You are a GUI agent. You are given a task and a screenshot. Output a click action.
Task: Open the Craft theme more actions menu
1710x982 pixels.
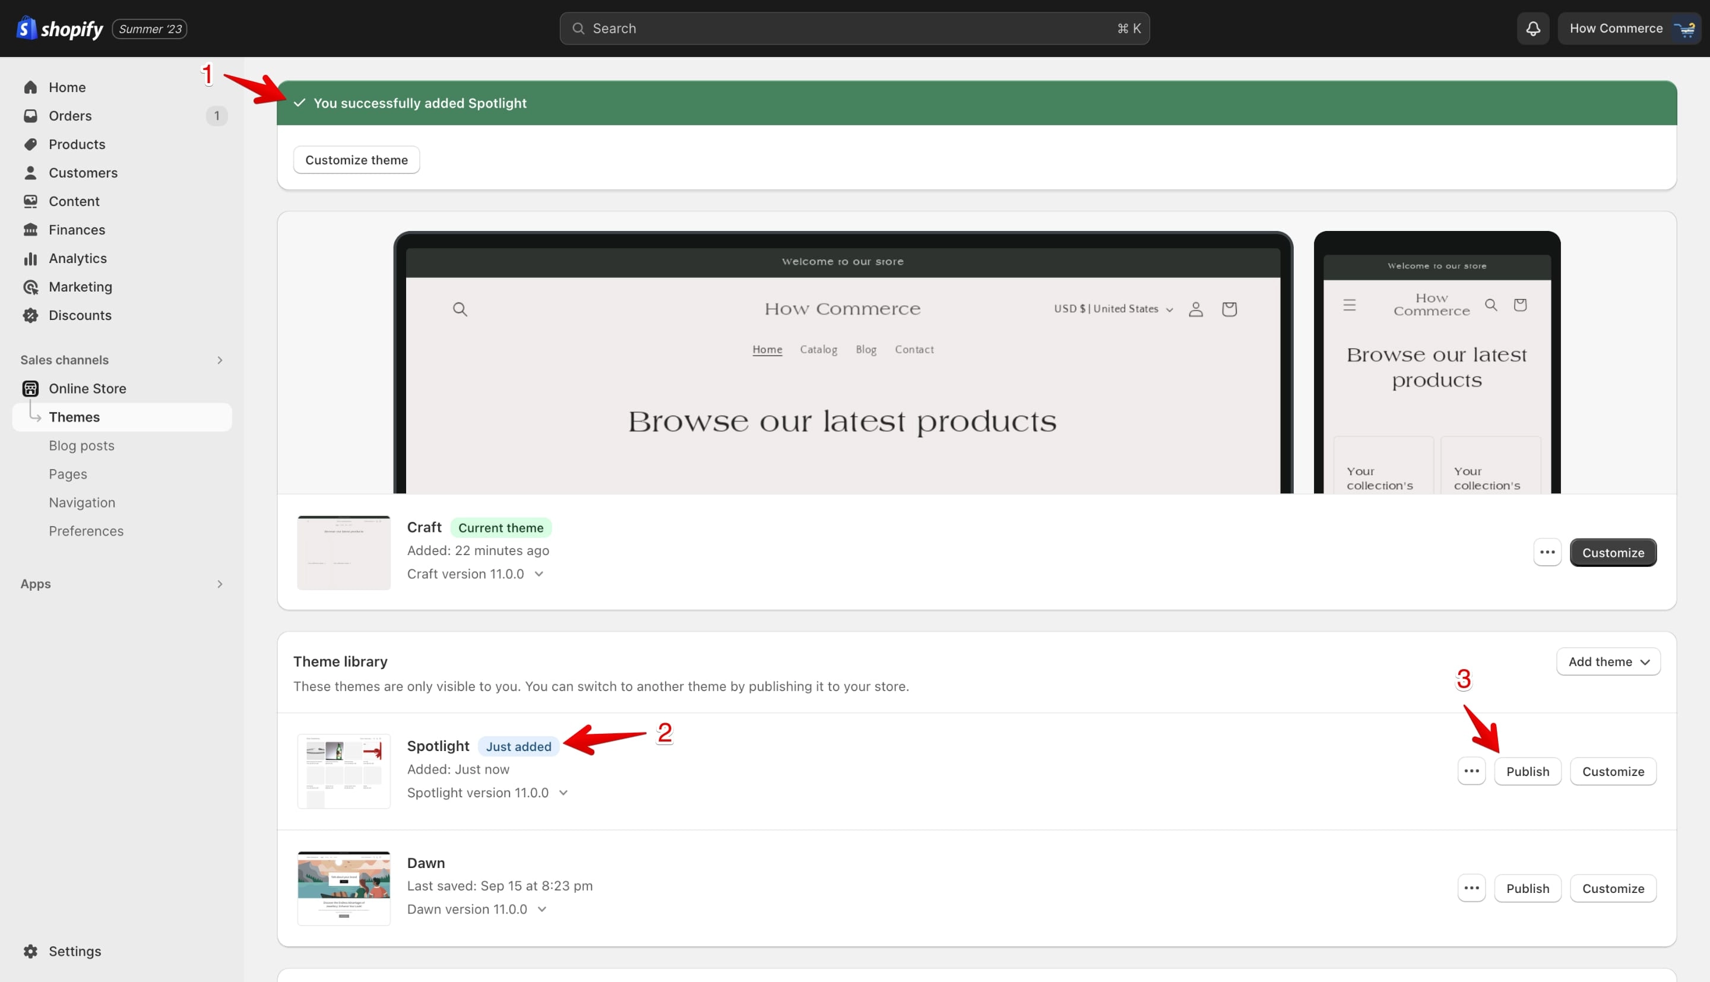(x=1547, y=552)
